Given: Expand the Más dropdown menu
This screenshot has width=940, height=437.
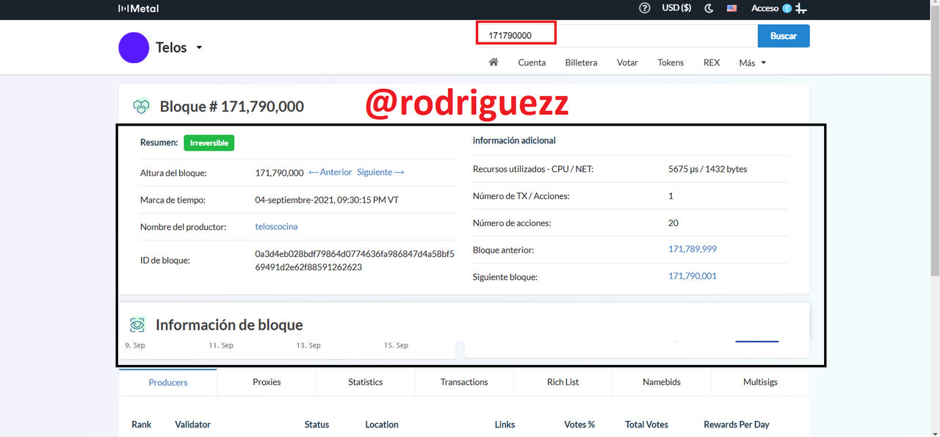Looking at the screenshot, I should pyautogui.click(x=752, y=62).
